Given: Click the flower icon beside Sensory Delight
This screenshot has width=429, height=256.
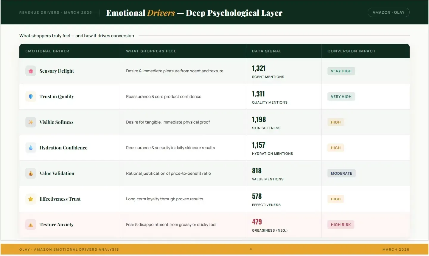Looking at the screenshot, I should tap(31, 71).
